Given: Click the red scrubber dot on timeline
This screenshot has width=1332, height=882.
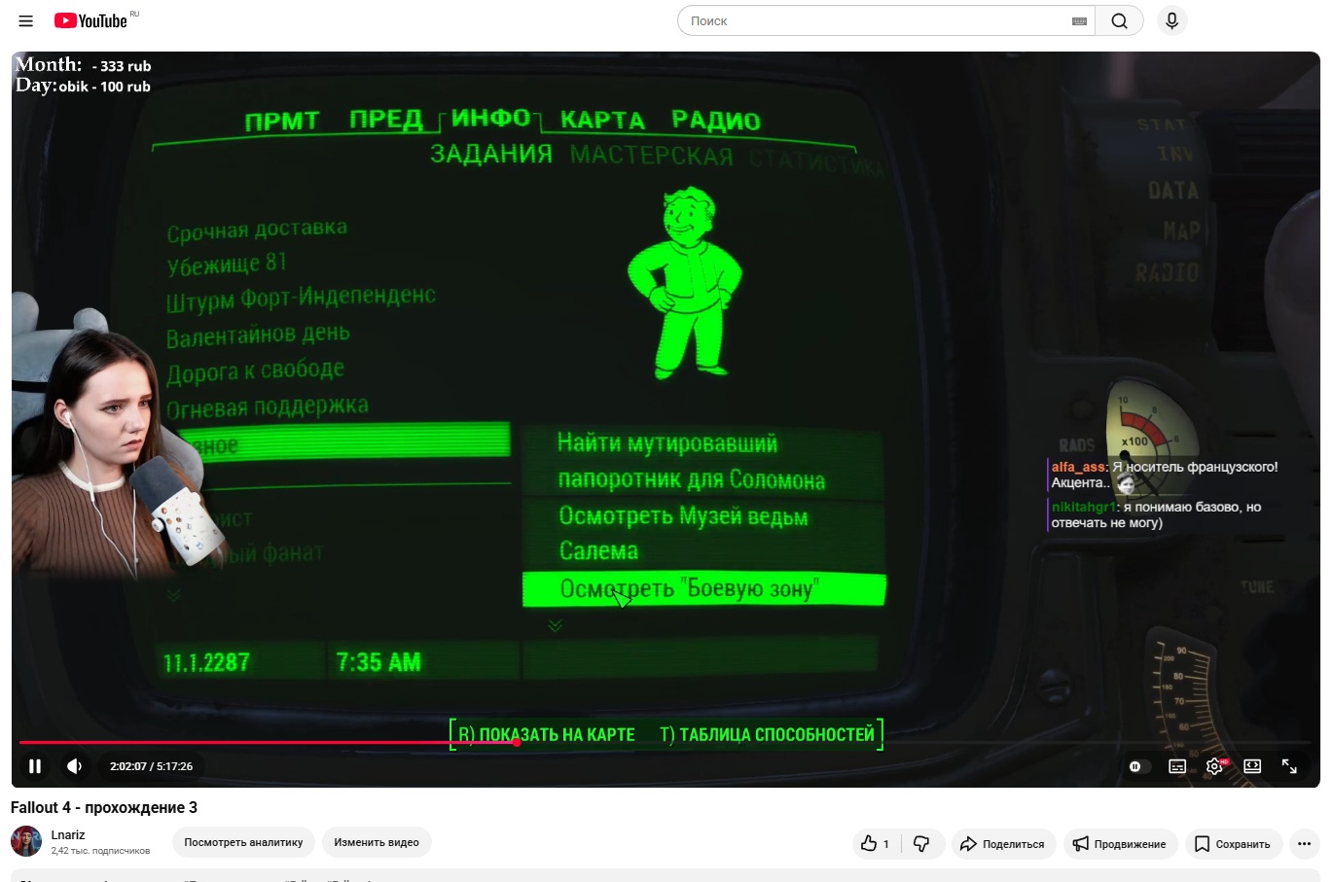Looking at the screenshot, I should point(517,742).
